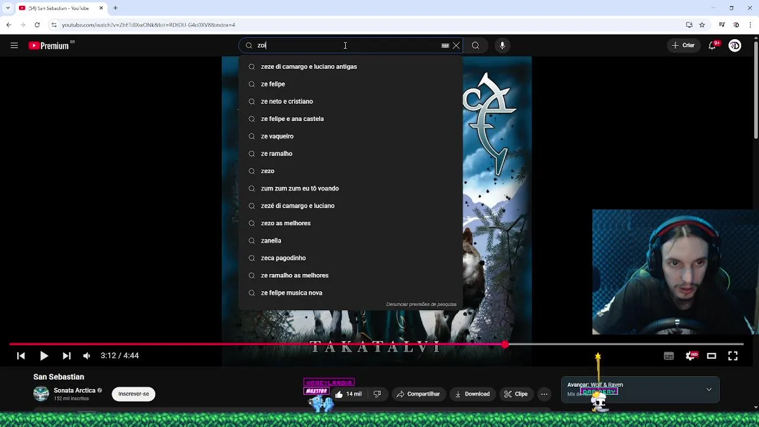The image size is (759, 427).
Task: Go forward in Chrome
Action: [23, 25]
